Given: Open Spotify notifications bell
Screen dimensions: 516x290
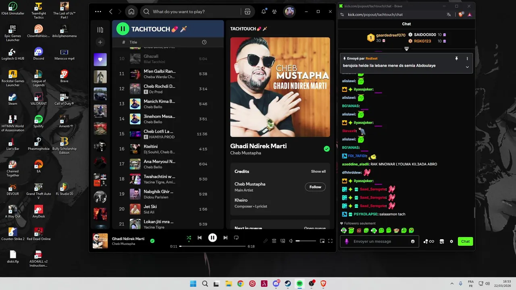Looking at the screenshot, I should [x=264, y=12].
